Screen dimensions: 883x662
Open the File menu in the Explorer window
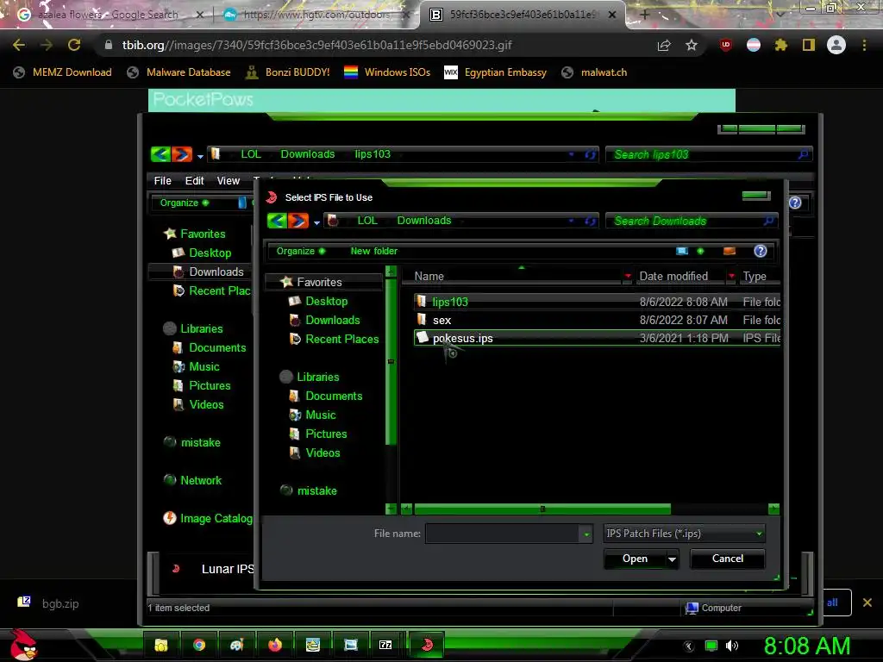point(163,181)
